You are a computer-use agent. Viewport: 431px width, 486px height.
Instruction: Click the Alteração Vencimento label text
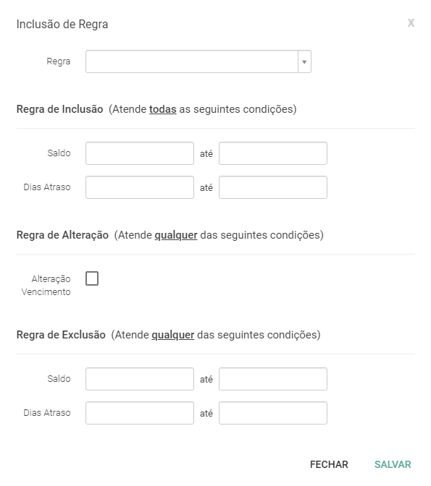pos(46,286)
